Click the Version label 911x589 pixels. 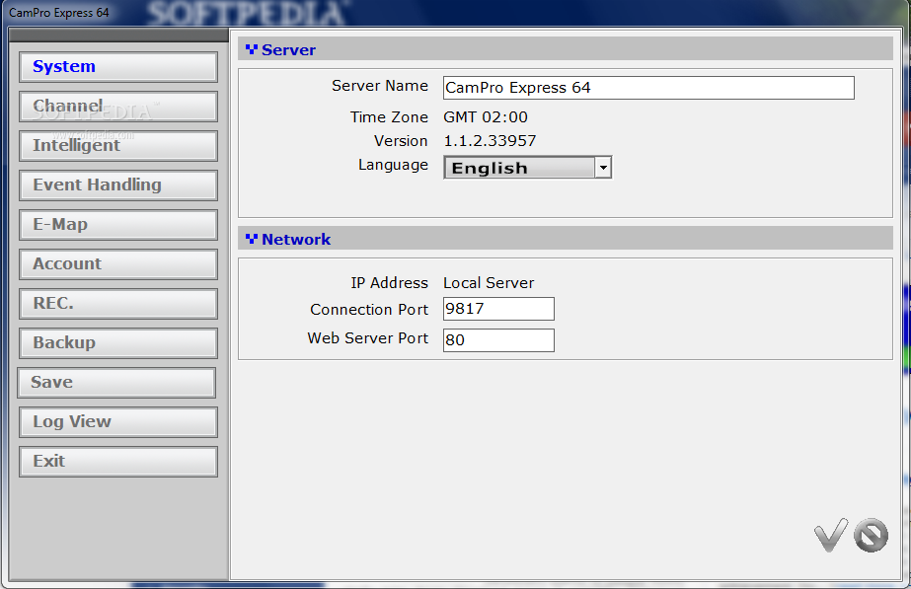[x=401, y=140]
